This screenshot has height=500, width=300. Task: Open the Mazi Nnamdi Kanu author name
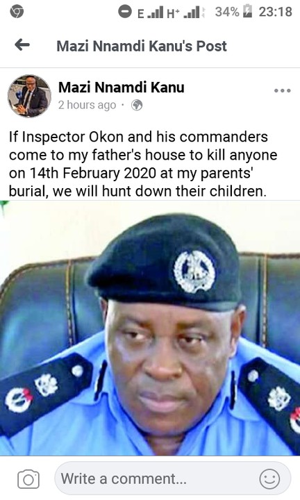(121, 87)
